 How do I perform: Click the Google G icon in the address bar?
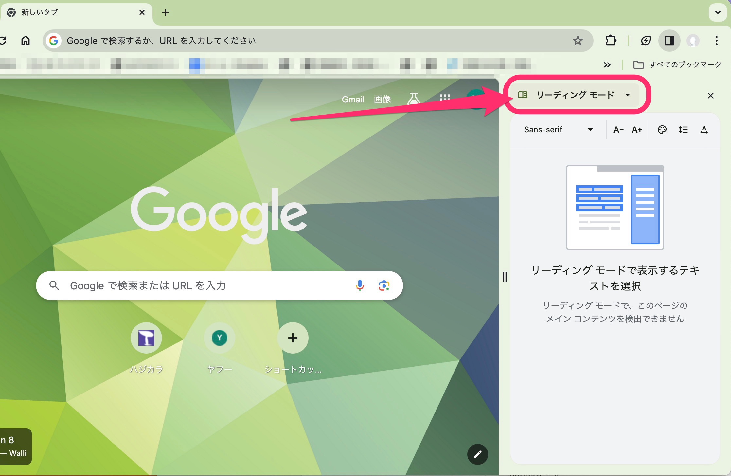54,41
